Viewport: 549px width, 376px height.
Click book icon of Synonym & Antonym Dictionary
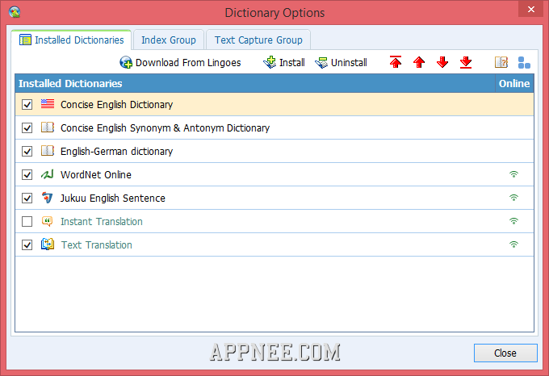coord(48,127)
